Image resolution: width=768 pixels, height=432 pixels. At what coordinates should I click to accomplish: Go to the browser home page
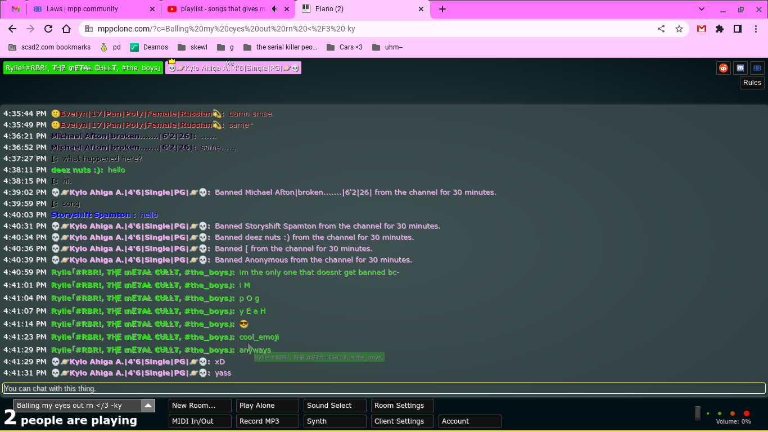pyautogui.click(x=66, y=29)
